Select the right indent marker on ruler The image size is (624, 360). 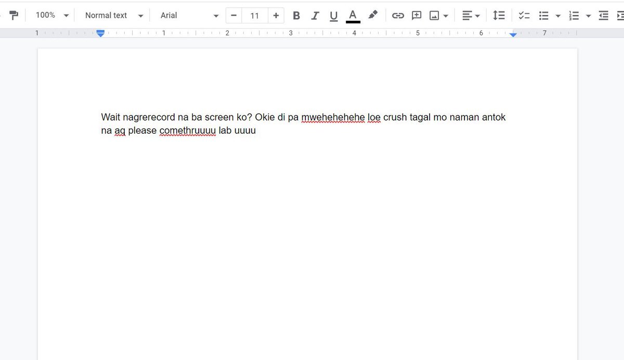513,34
